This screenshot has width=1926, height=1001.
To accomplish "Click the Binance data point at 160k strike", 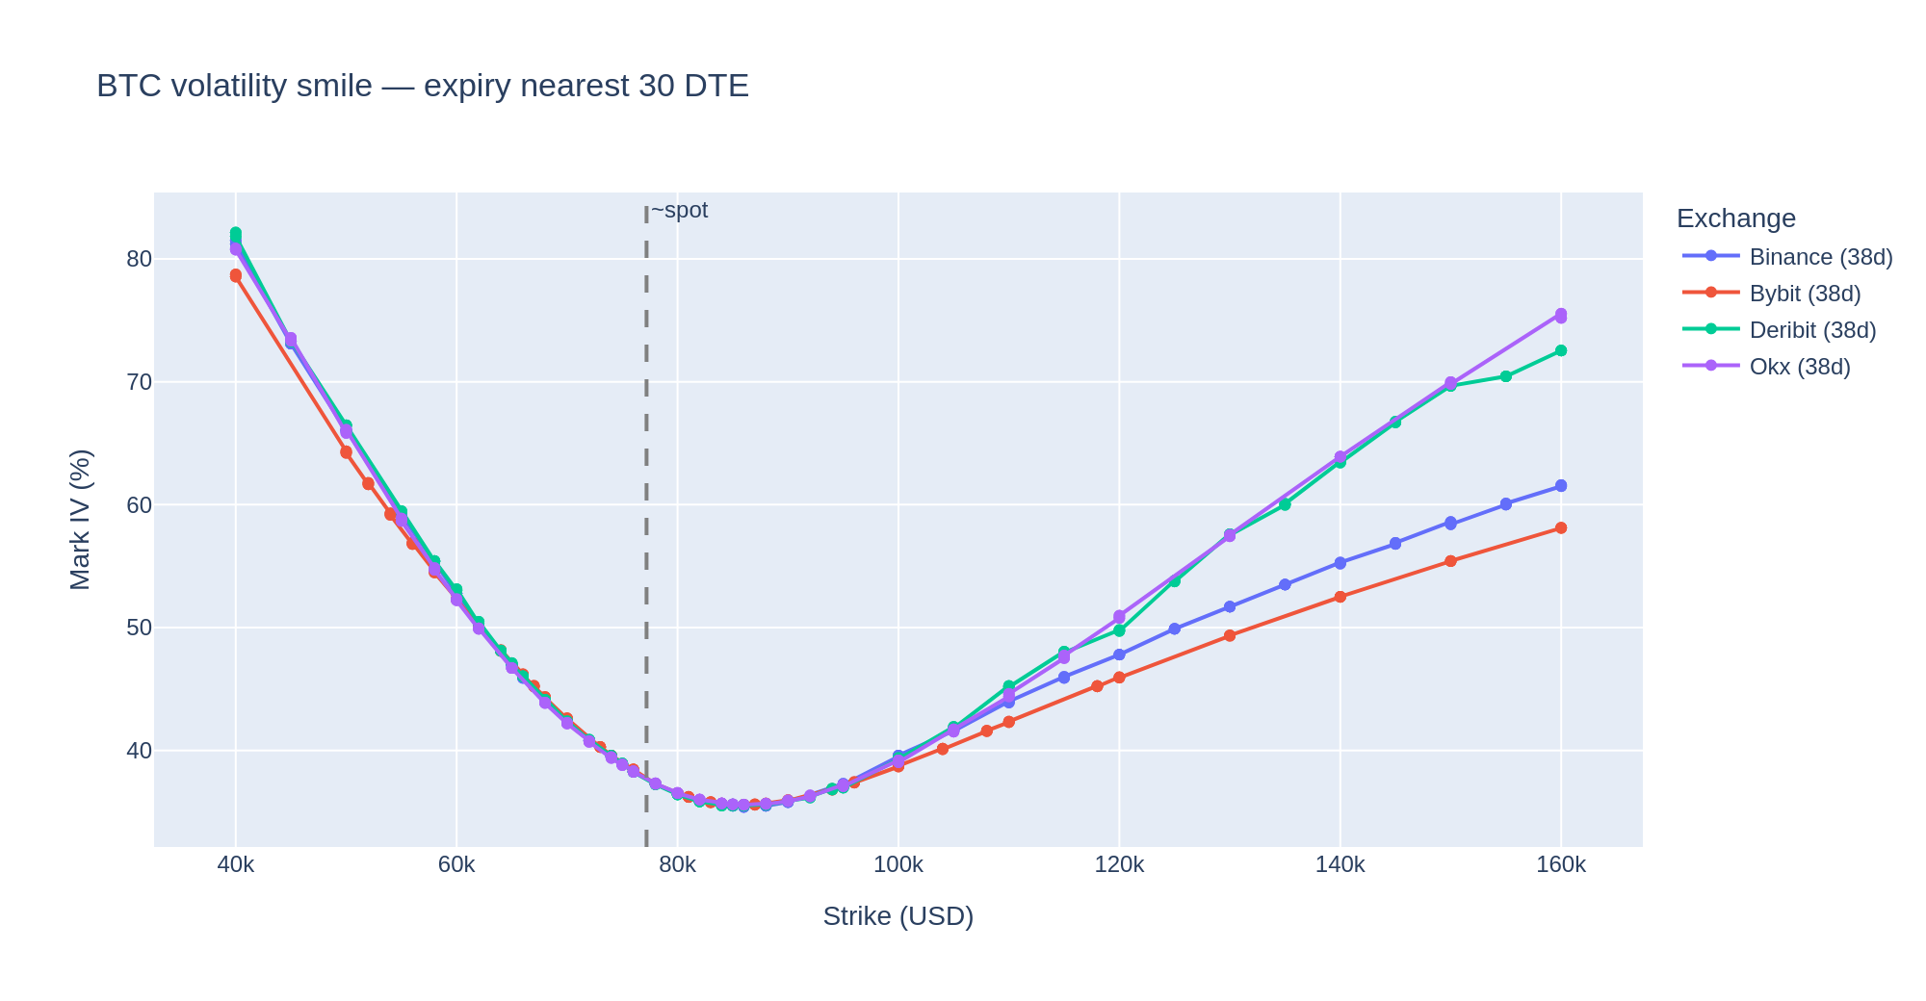I will pyautogui.click(x=1560, y=486).
